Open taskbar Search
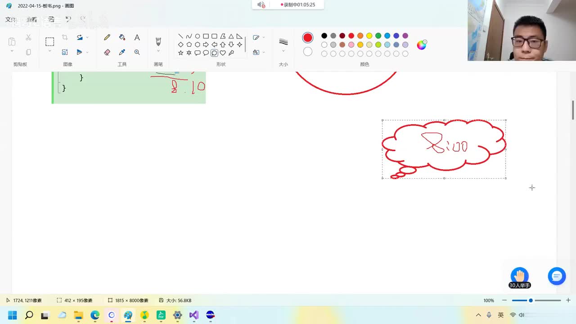576x324 pixels. 29,315
